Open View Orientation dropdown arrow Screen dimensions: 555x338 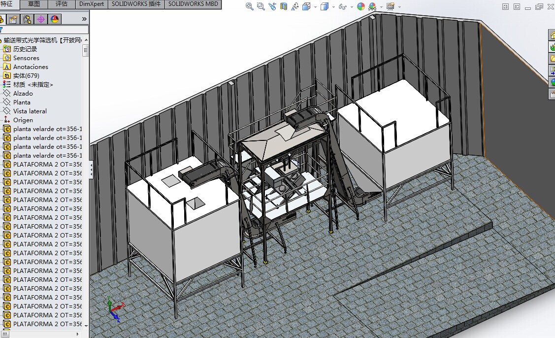[315, 7]
